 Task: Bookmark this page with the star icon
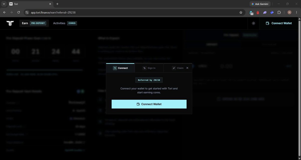tap(241, 12)
